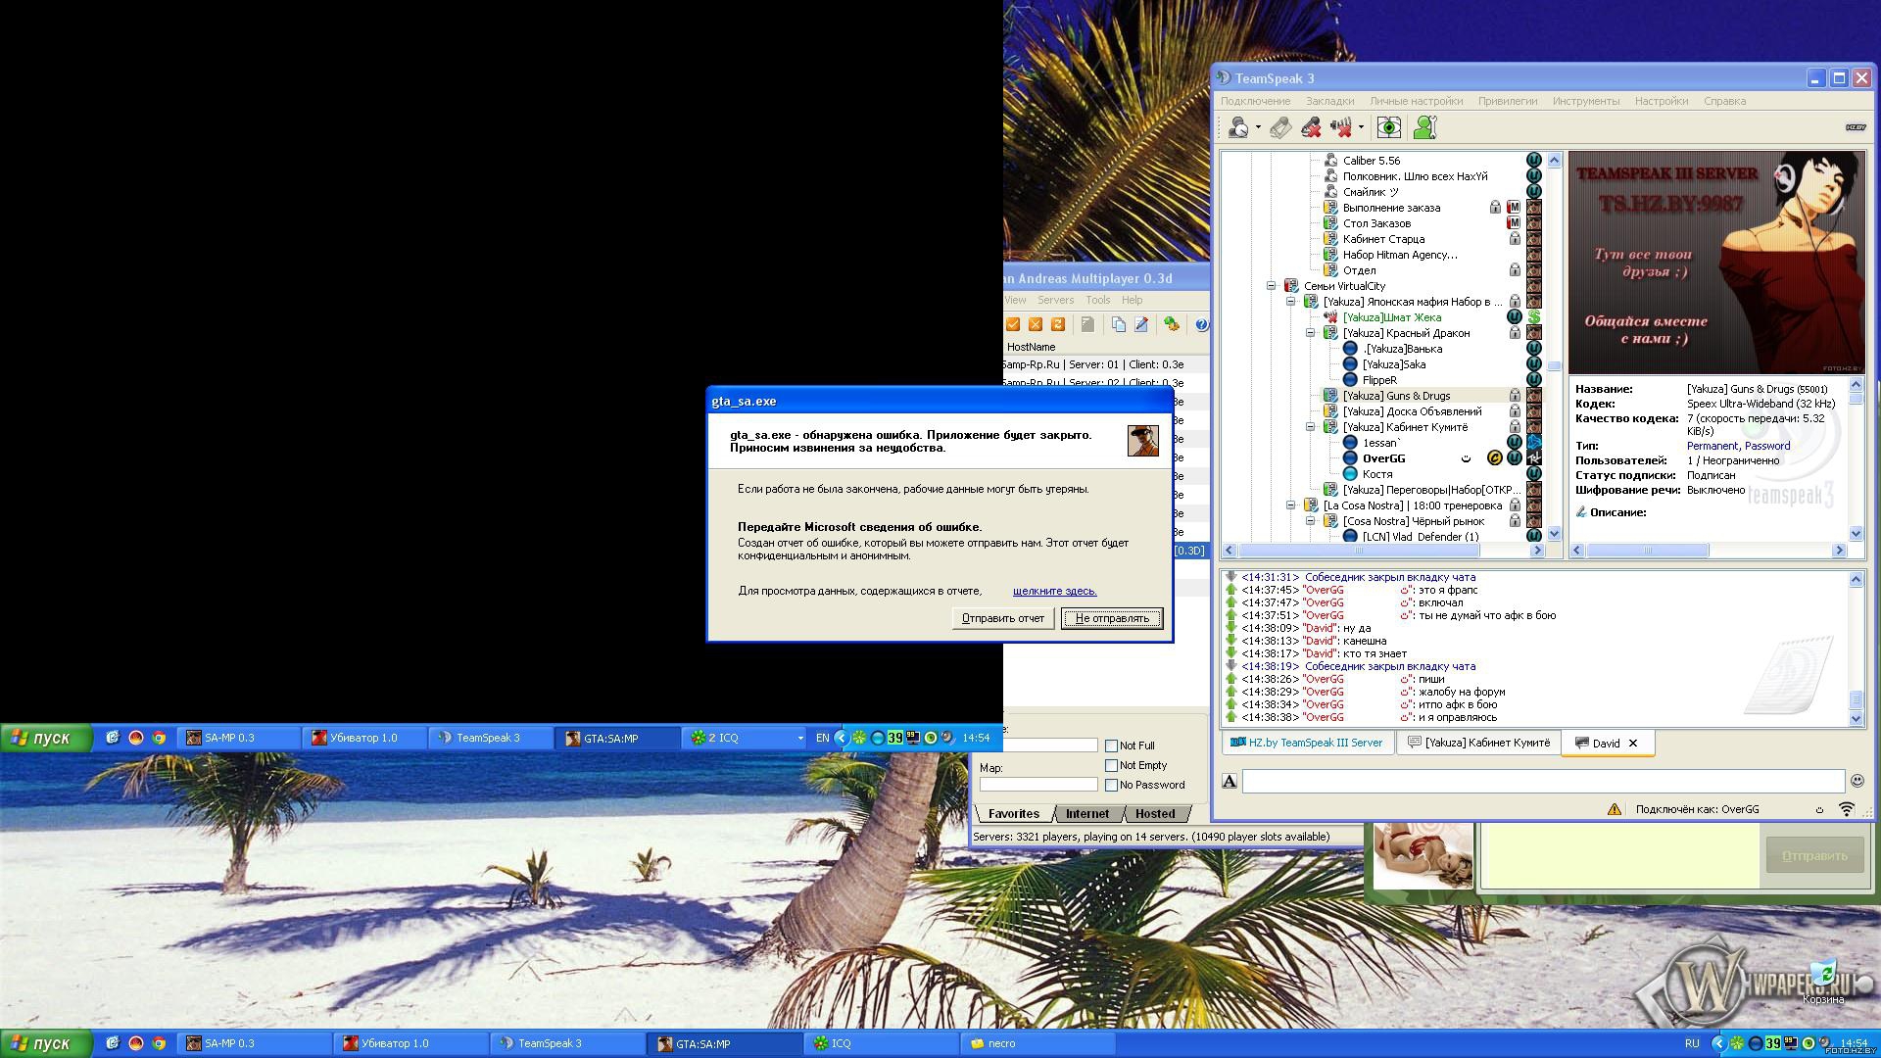
Task: Open the SA-MP add server orange icon
Action: tap(1013, 324)
